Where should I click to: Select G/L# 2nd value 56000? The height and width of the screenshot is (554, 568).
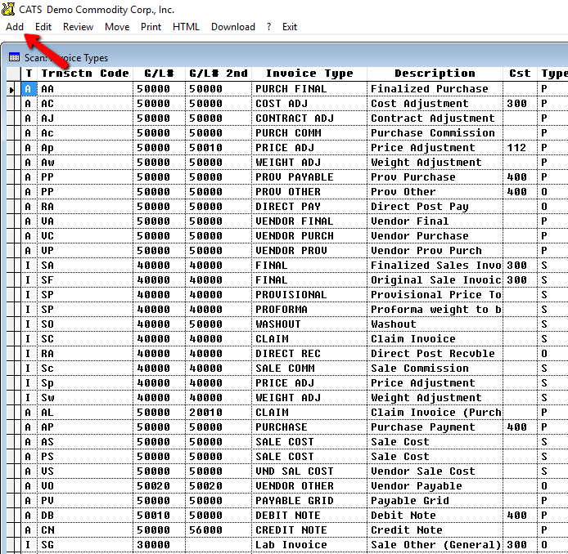[x=219, y=530]
